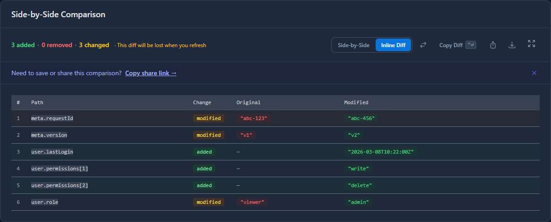Image resolution: width=551 pixels, height=222 pixels.
Task: Switch to Side-by-Side view
Action: pyautogui.click(x=354, y=45)
